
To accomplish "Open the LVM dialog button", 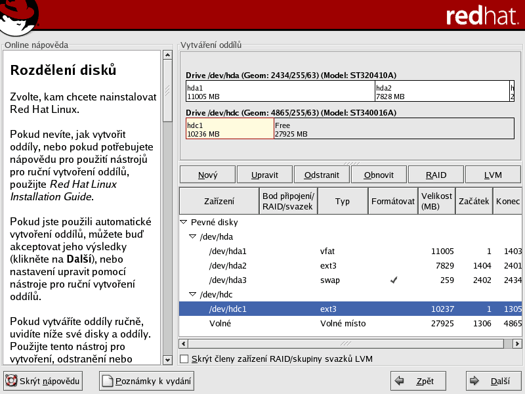I will (x=493, y=175).
